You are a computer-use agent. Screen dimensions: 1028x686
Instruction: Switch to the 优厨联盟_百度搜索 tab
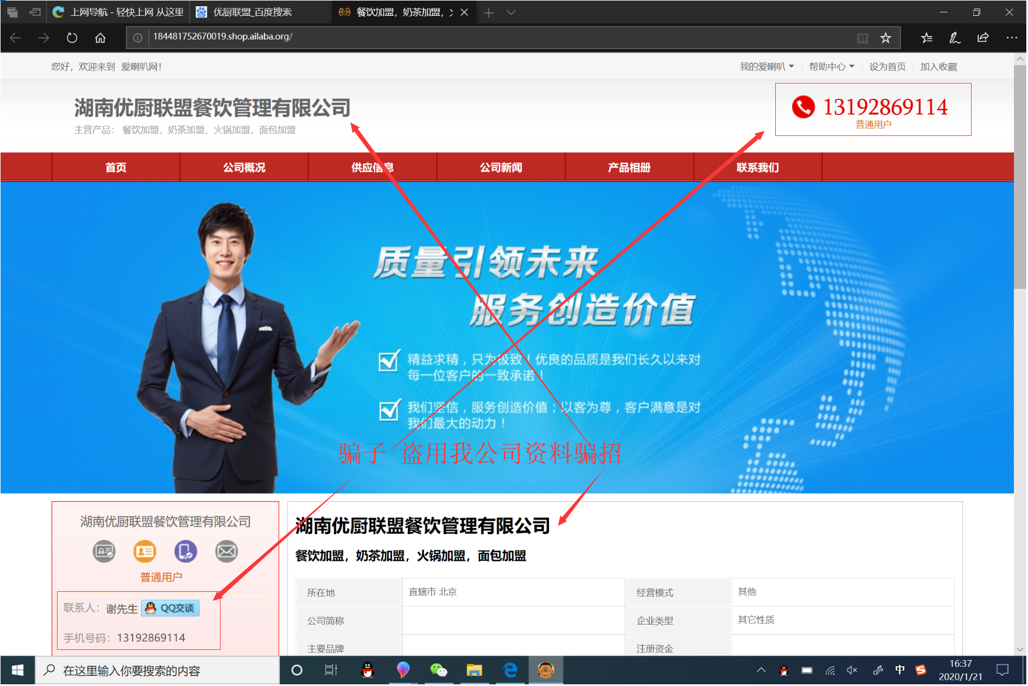[x=252, y=12]
